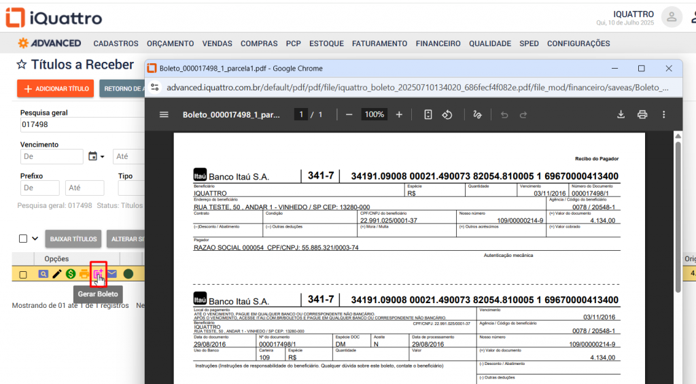
Task: Click the favorite star beside Títulos a Receber
Action: coord(21,65)
